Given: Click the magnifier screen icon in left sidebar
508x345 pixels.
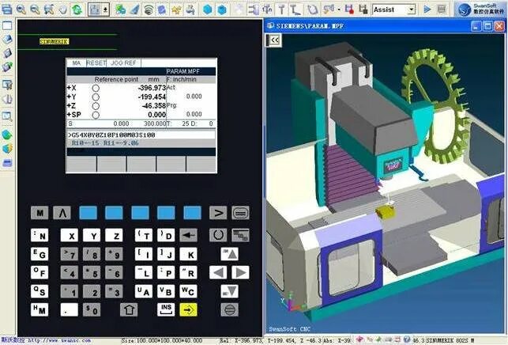Looking at the screenshot, I should [7, 116].
